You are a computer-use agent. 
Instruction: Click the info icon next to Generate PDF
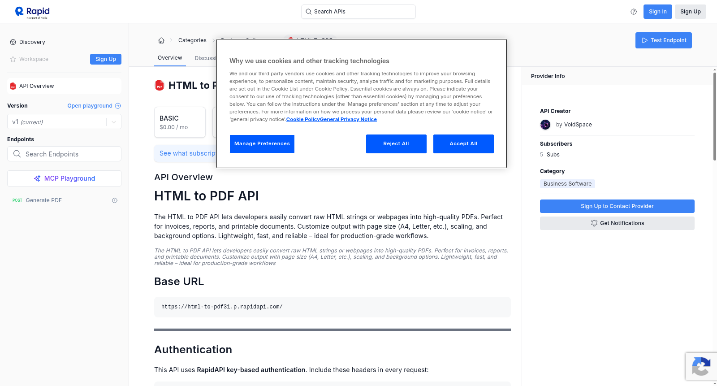click(115, 200)
